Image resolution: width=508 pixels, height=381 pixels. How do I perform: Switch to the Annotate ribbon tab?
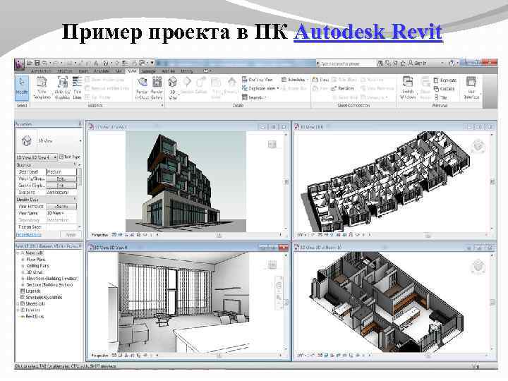point(102,71)
